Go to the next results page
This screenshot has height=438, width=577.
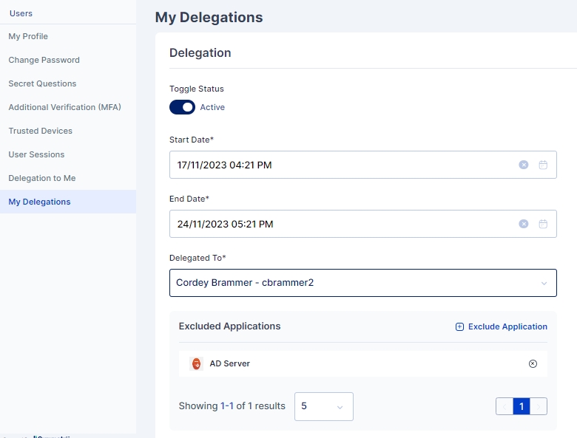click(539, 406)
